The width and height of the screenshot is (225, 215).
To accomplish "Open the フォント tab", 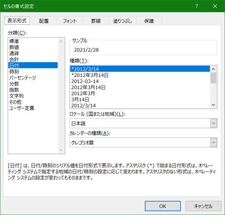I will click(70, 21).
